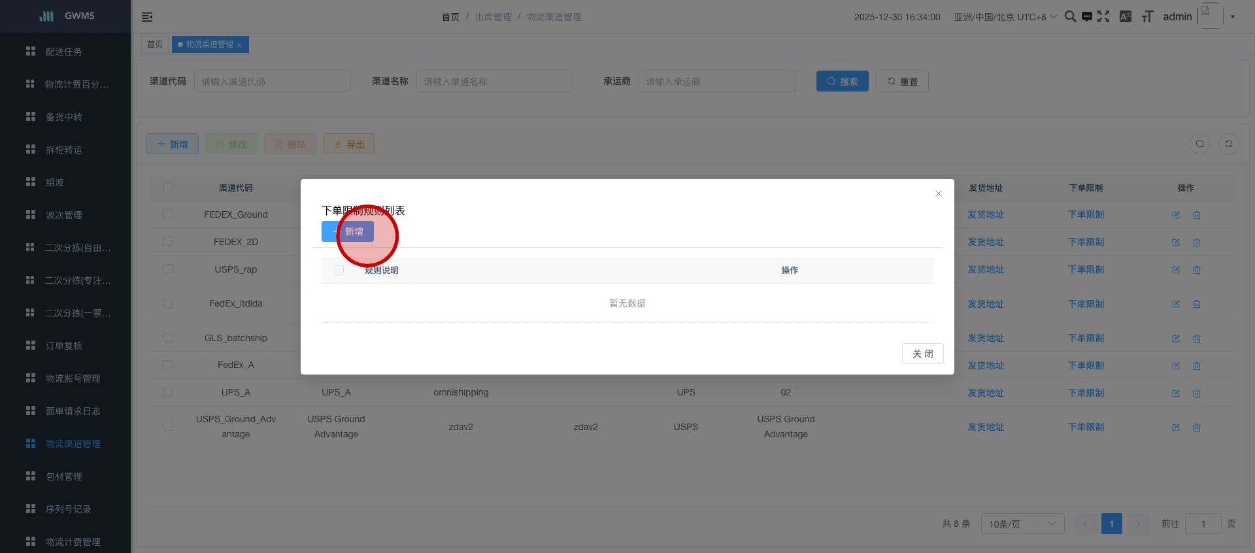Screen dimensions: 1255x553
Task: Click the 面单请求日志 sidebar icon
Action: [31, 411]
